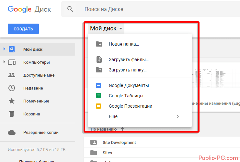
Task: Click the blue СОЗДАТЬ button
Action: (23, 29)
